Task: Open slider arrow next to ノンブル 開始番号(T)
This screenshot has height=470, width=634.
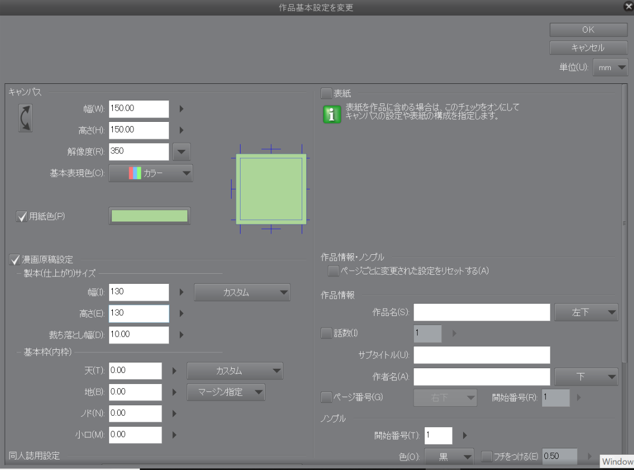Action: [465, 436]
